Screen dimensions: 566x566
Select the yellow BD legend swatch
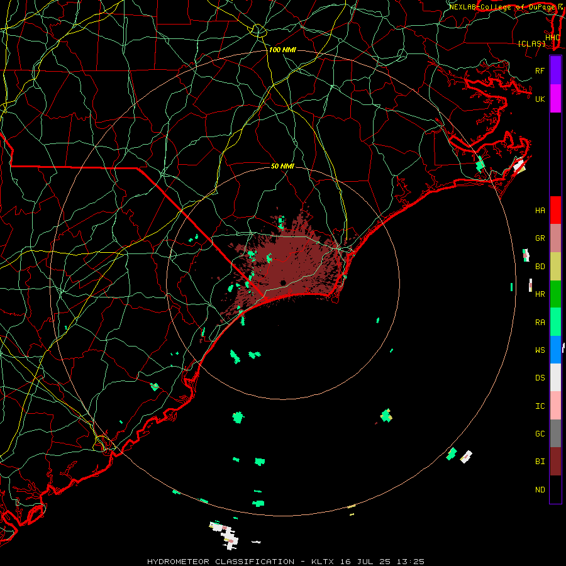(x=555, y=267)
